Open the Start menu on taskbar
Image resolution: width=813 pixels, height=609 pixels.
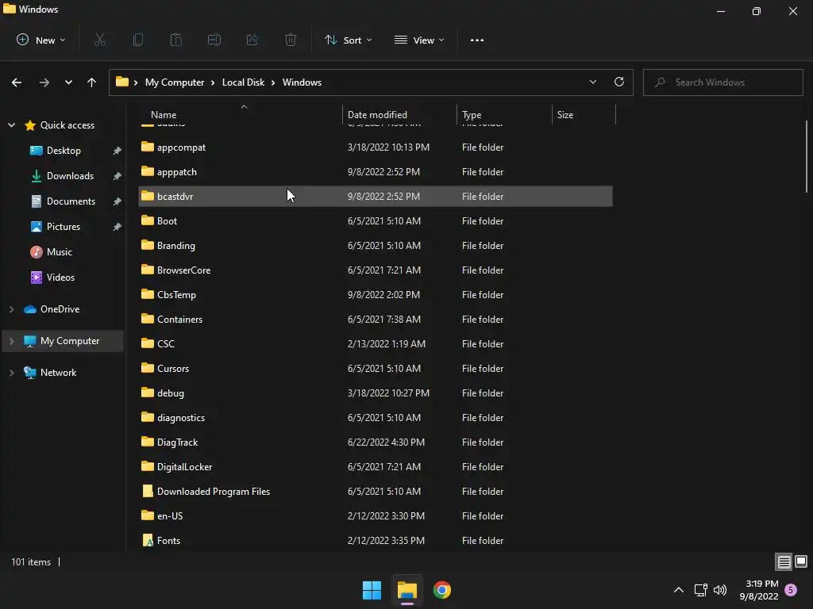coord(372,590)
